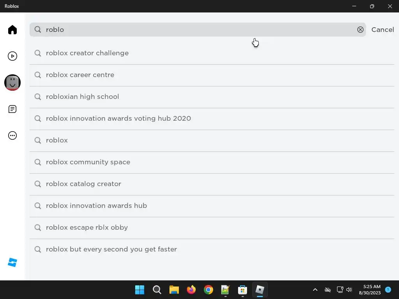Select suggestion 'roblox escape rblx obby'

click(x=212, y=227)
